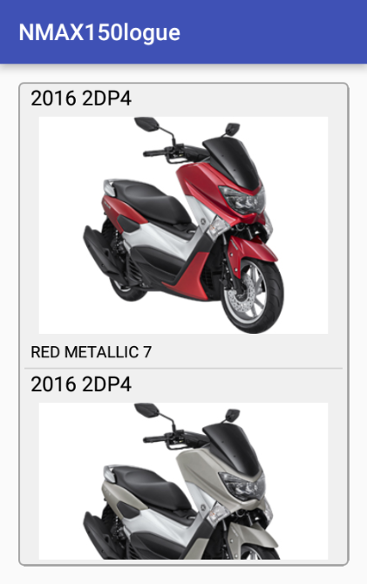Click the blue app header bar
367x584 pixels.
click(x=183, y=31)
